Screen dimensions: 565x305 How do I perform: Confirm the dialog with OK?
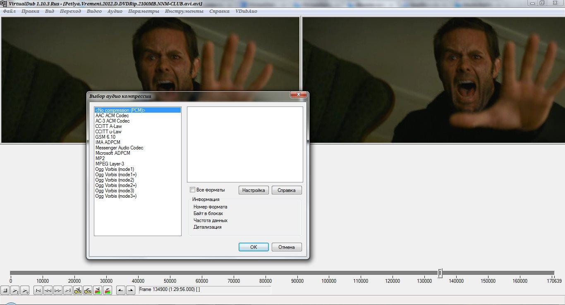[x=254, y=247]
